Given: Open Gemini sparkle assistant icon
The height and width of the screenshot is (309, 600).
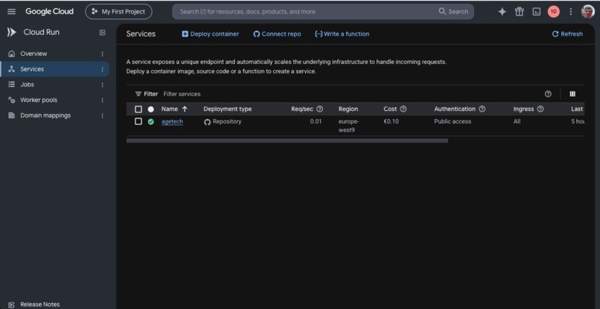Looking at the screenshot, I should (x=502, y=11).
